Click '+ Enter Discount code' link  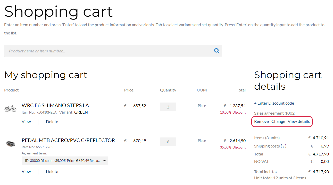(x=274, y=103)
